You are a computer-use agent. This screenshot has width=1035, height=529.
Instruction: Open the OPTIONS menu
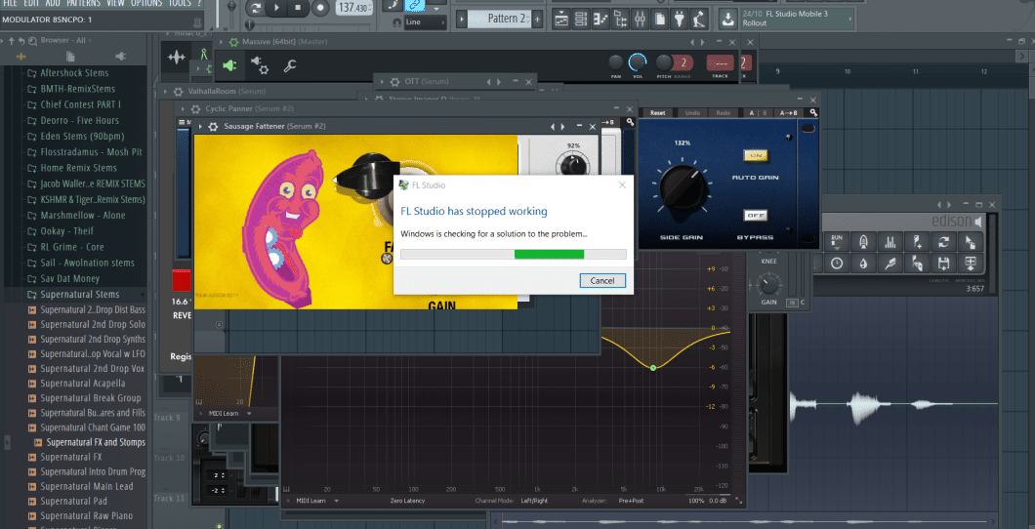point(146,4)
